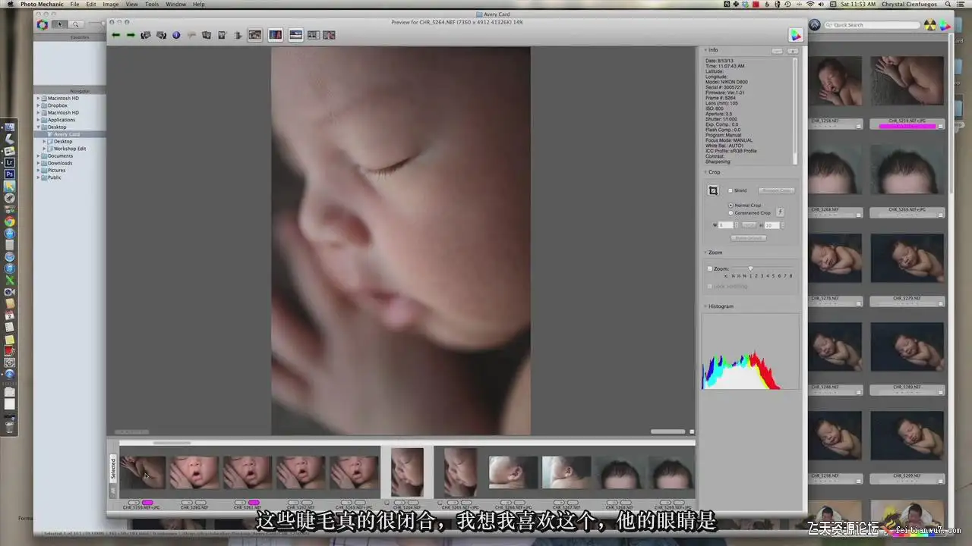Screen dimensions: 972x546
Task: Open the Tools menu
Action: coord(152,5)
